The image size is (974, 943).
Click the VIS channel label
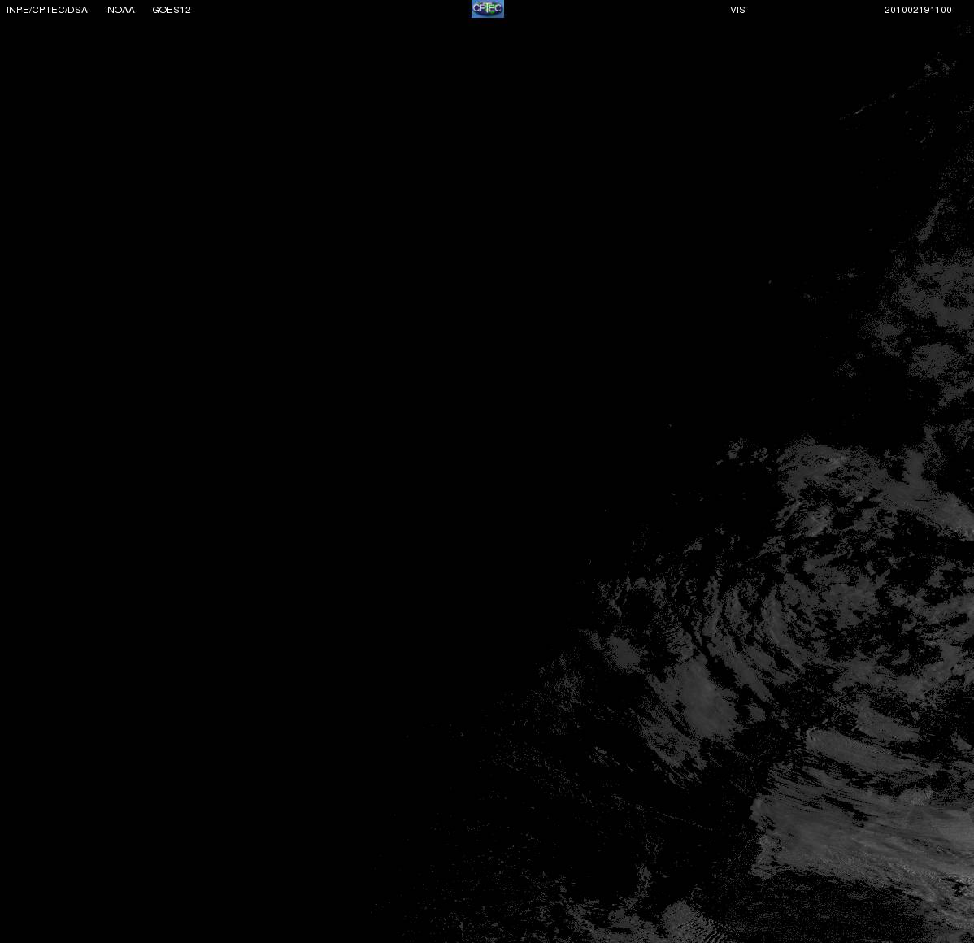pos(738,10)
